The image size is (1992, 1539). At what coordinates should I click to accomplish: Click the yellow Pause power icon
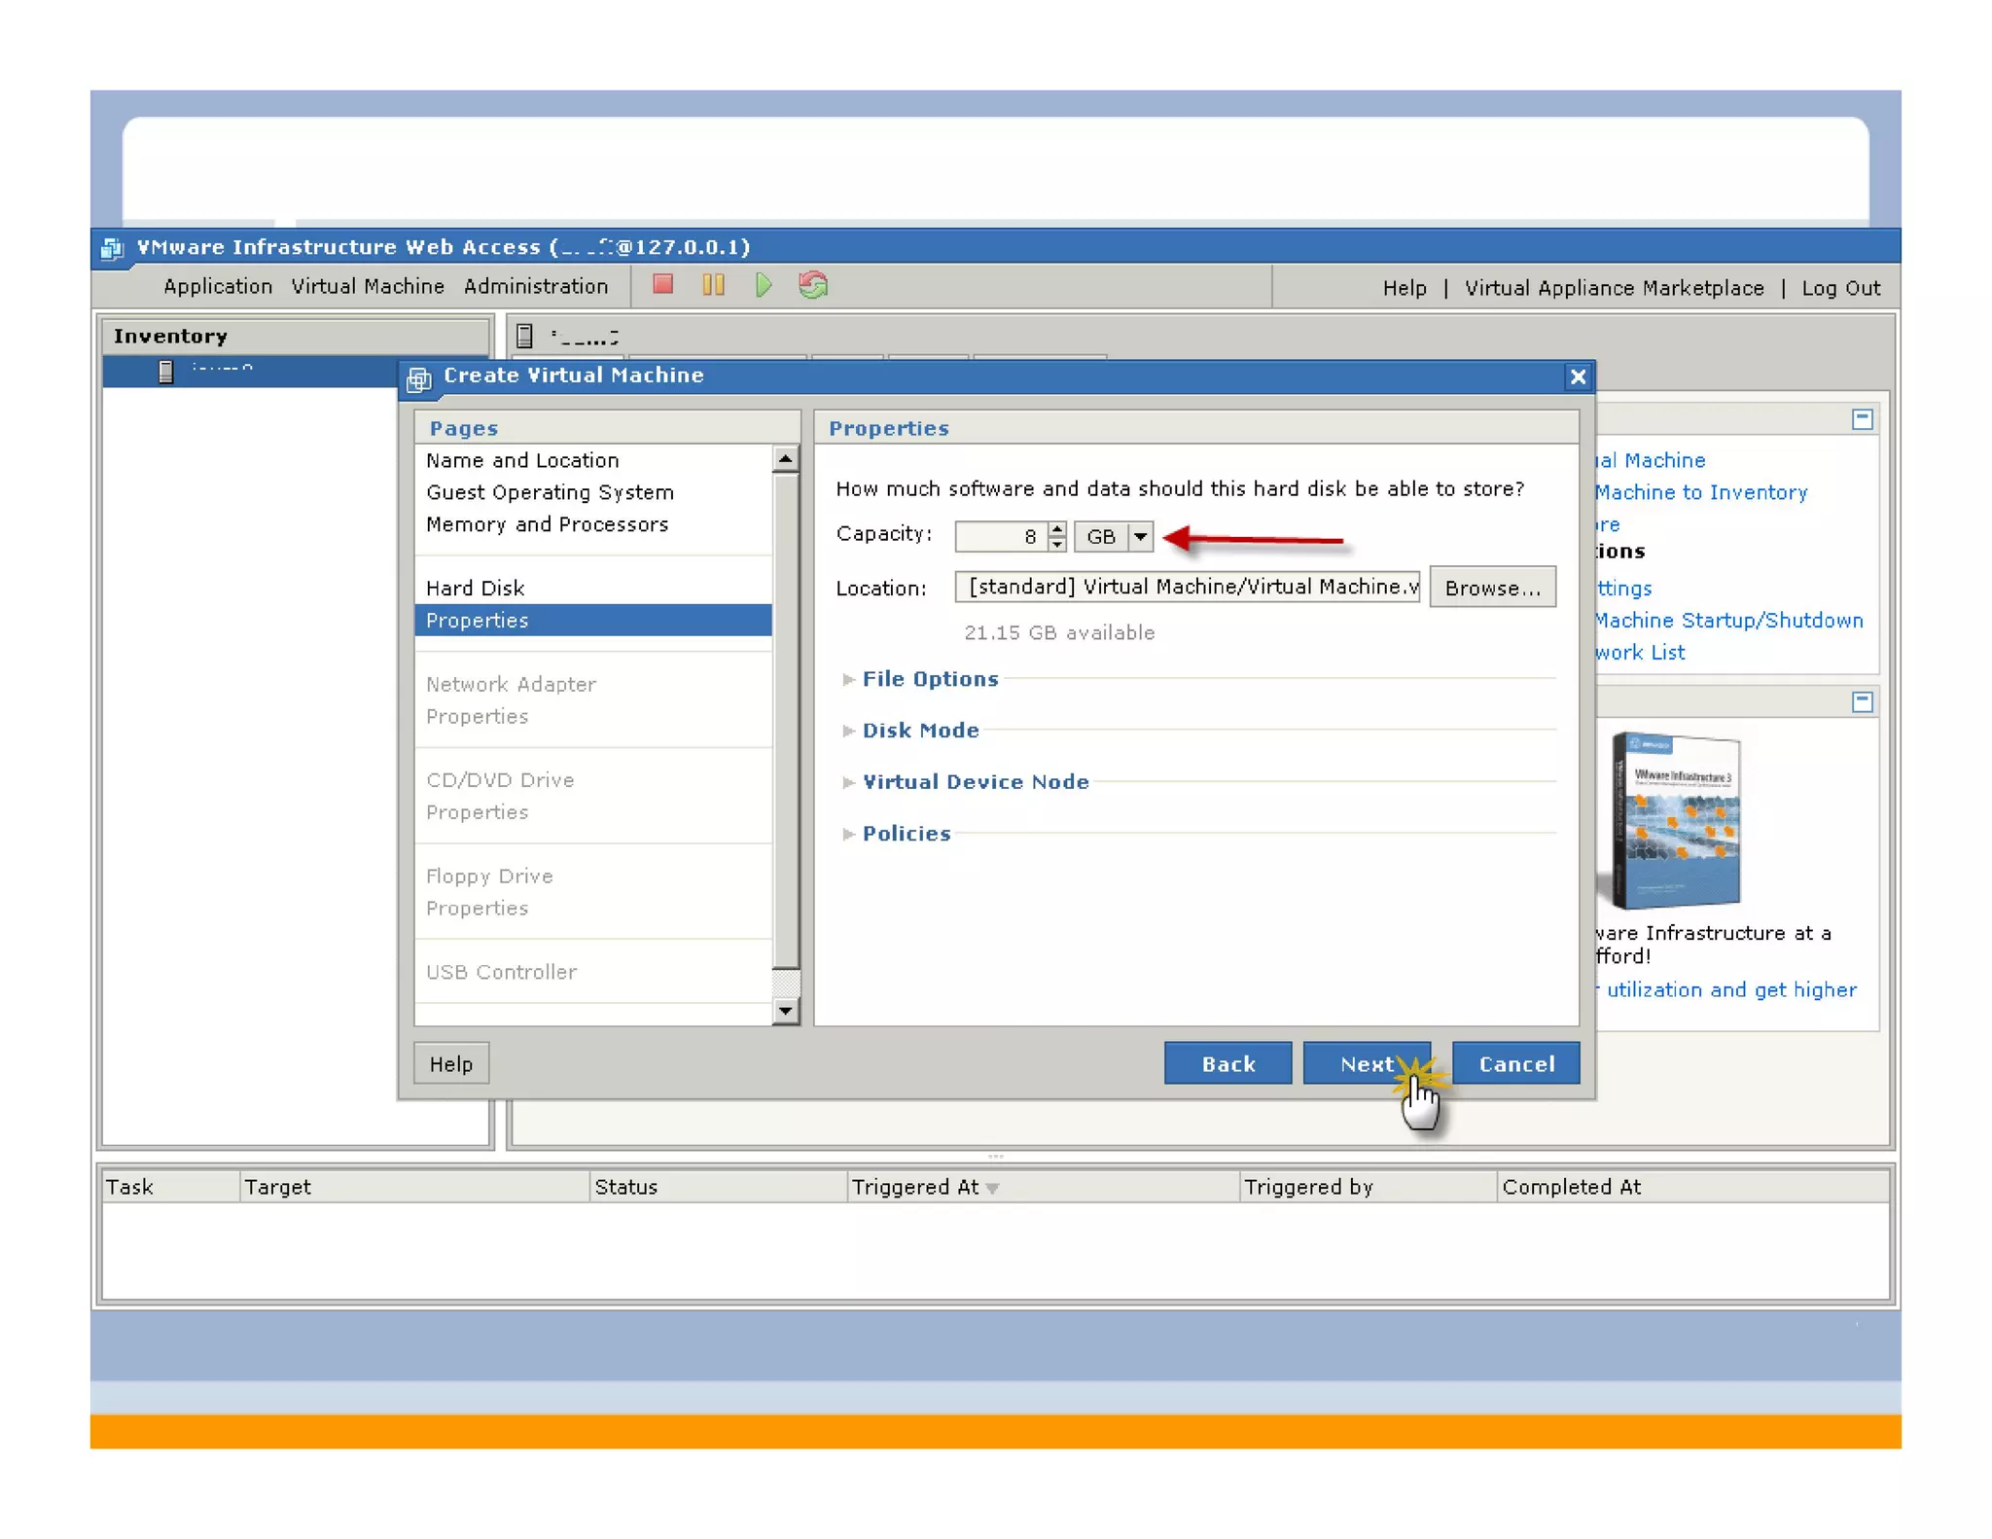tap(713, 284)
